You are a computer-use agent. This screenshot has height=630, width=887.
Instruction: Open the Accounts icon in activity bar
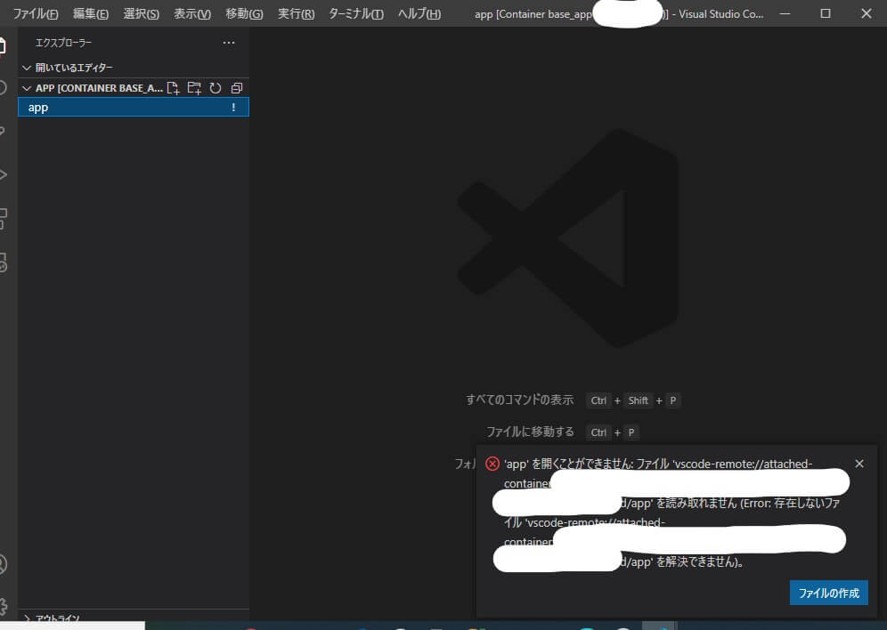[x=3, y=564]
